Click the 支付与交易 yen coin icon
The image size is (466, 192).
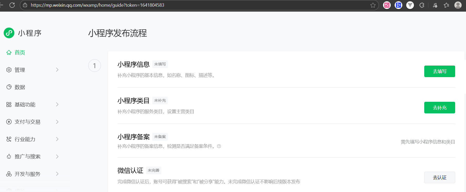click(9, 122)
